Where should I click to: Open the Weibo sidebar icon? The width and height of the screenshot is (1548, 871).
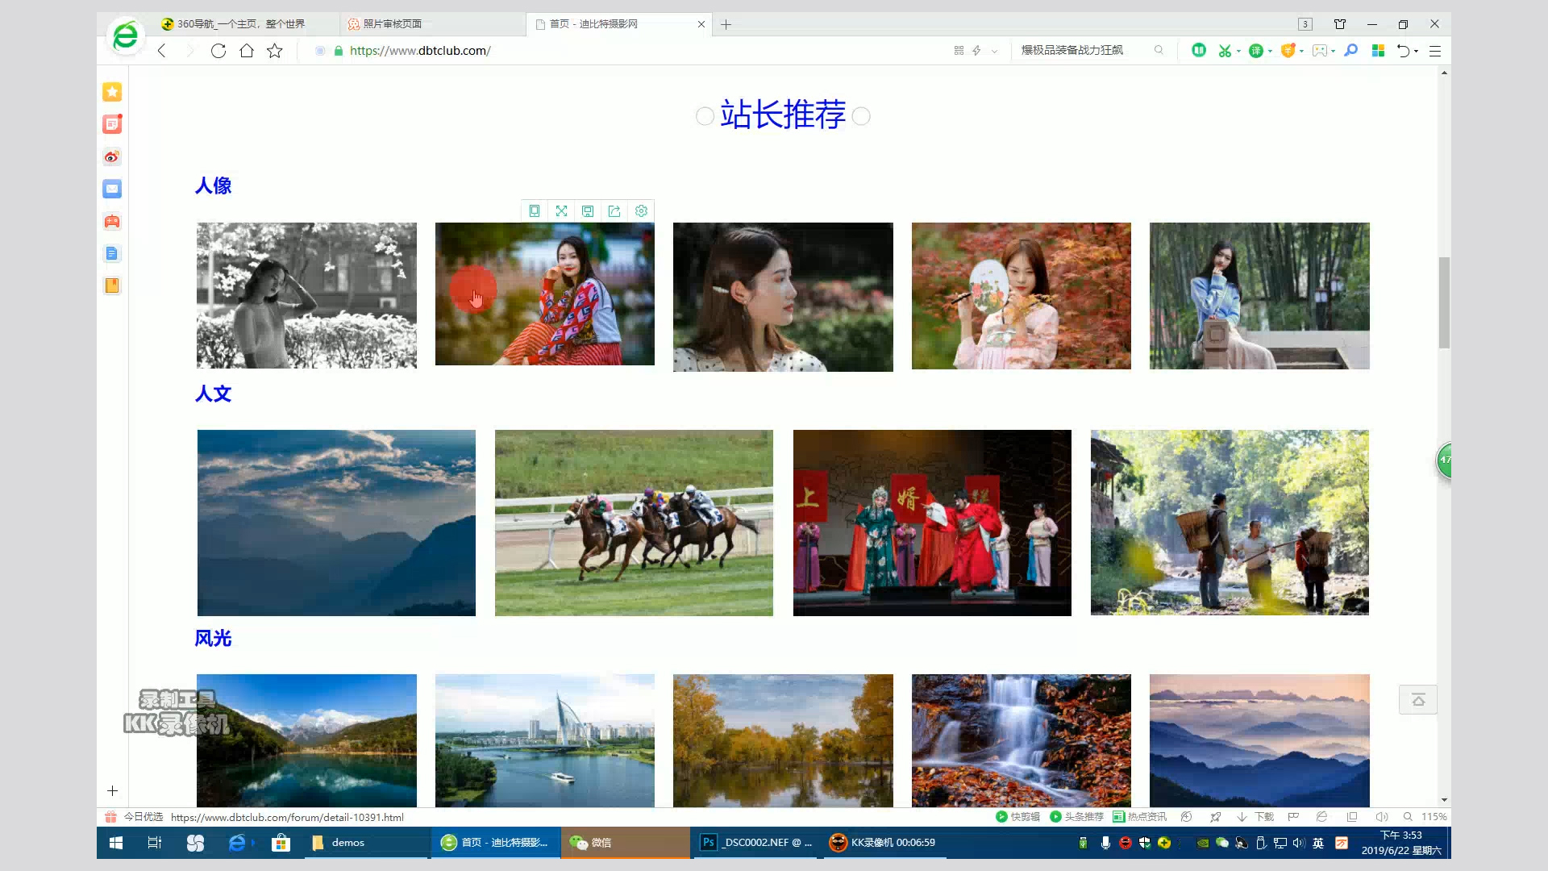pyautogui.click(x=112, y=156)
